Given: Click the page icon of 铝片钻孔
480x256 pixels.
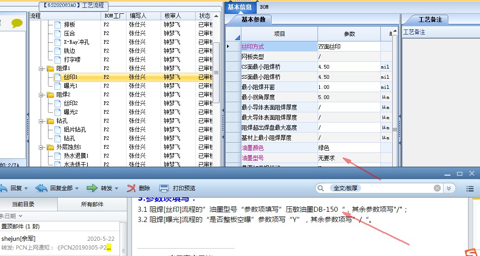Looking at the screenshot, I should [x=58, y=129].
